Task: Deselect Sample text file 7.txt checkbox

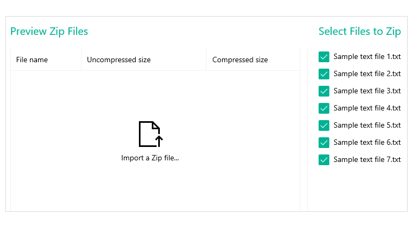Action: pos(324,159)
